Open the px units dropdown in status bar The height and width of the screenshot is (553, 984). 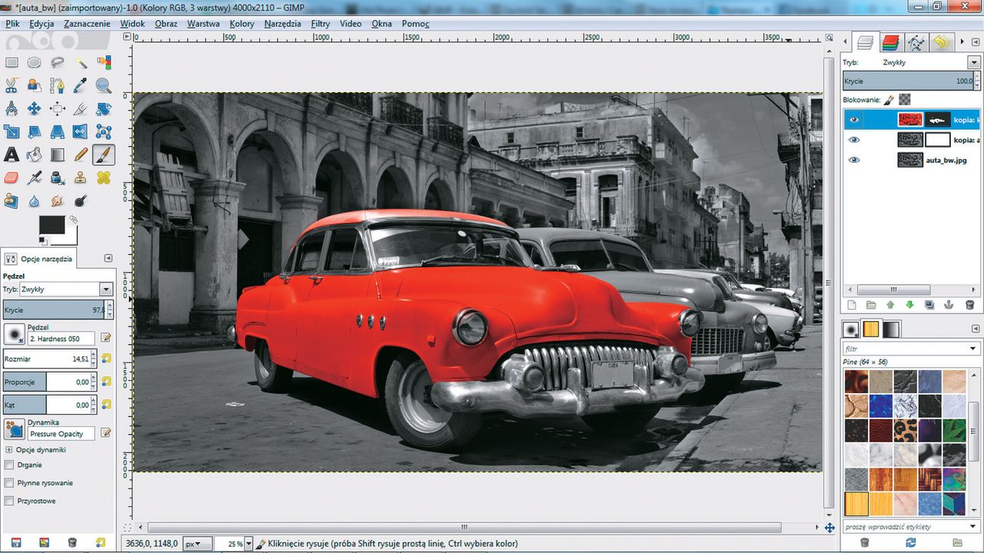click(198, 544)
